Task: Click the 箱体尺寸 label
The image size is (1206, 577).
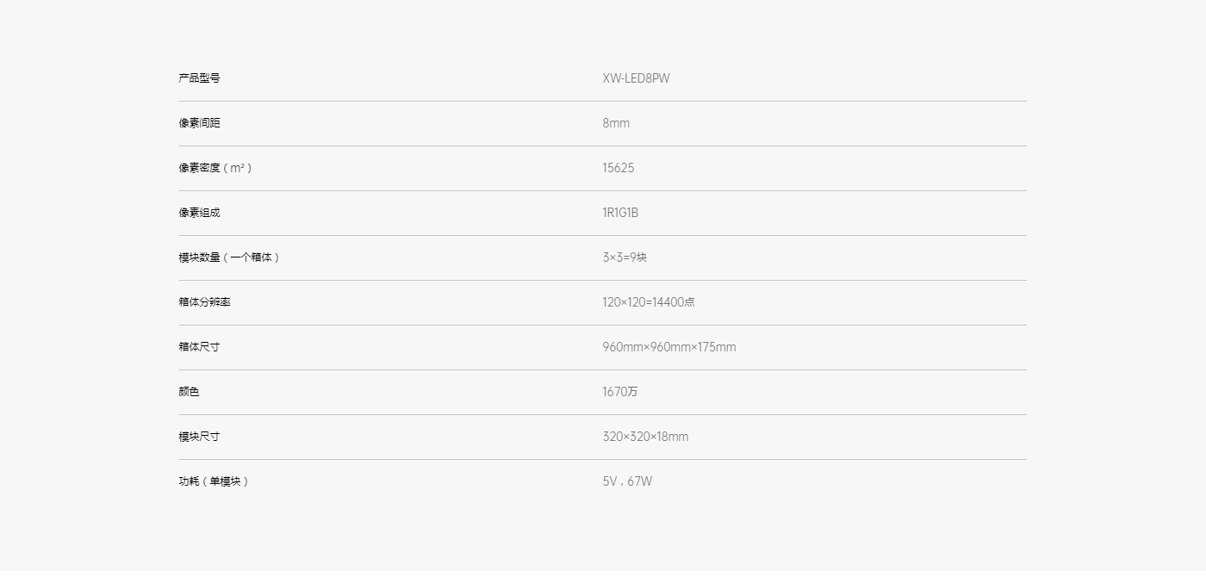Action: (x=199, y=347)
